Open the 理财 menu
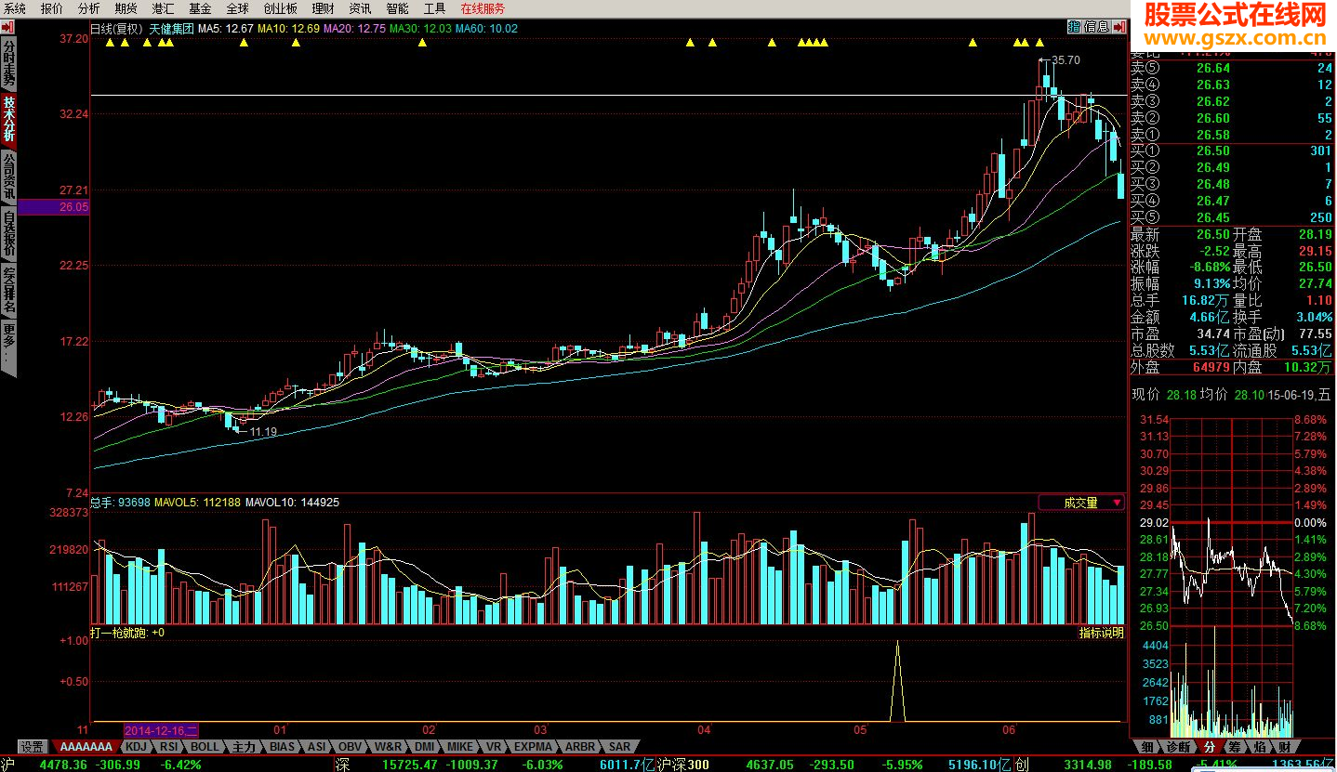Screen dimensions: 1337x772 click(324, 8)
